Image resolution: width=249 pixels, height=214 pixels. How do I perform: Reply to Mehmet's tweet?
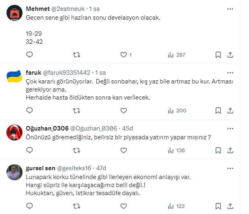29,55
